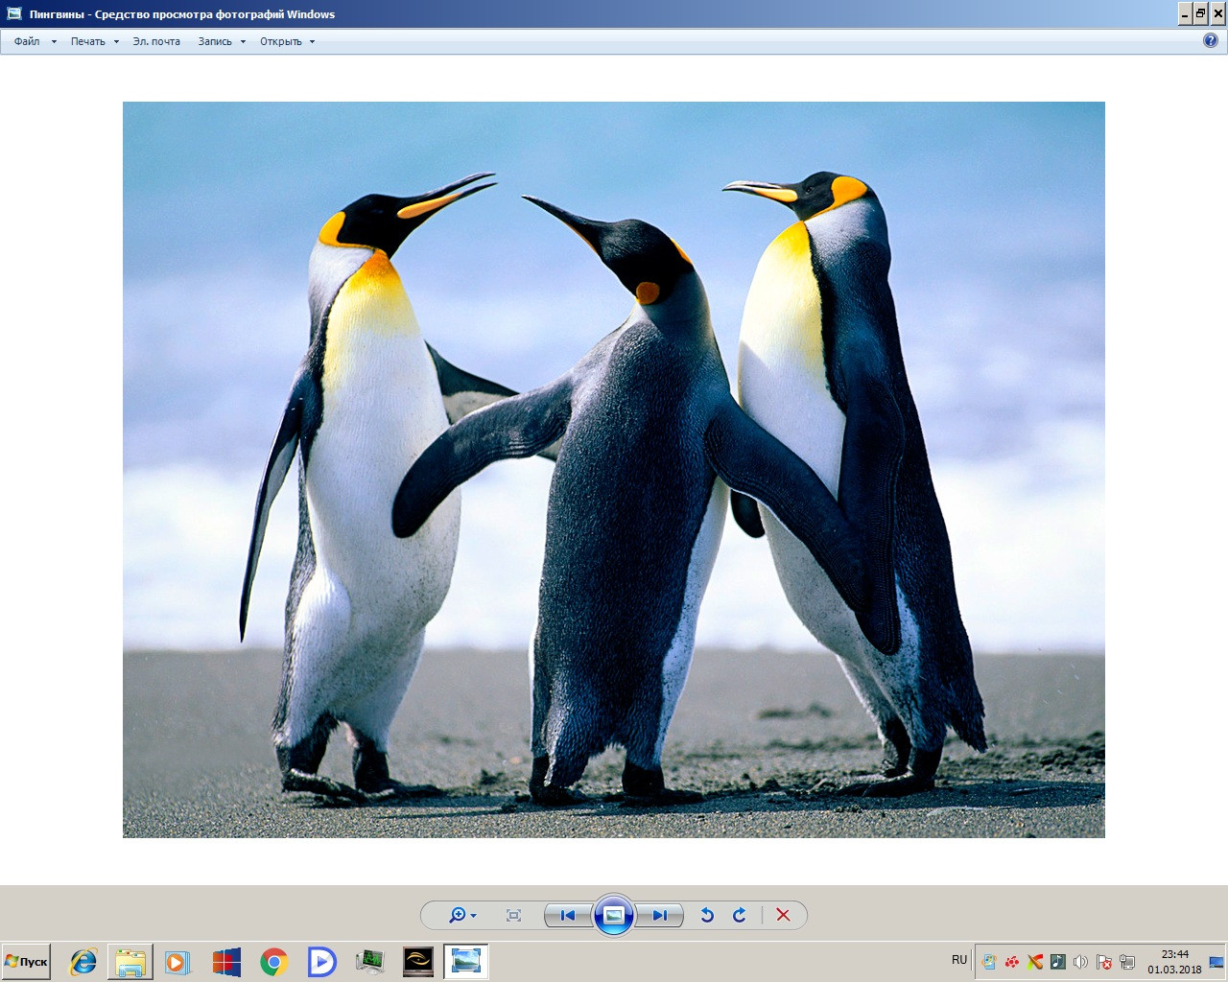Rotate the photo counterclockwise

[x=707, y=915]
